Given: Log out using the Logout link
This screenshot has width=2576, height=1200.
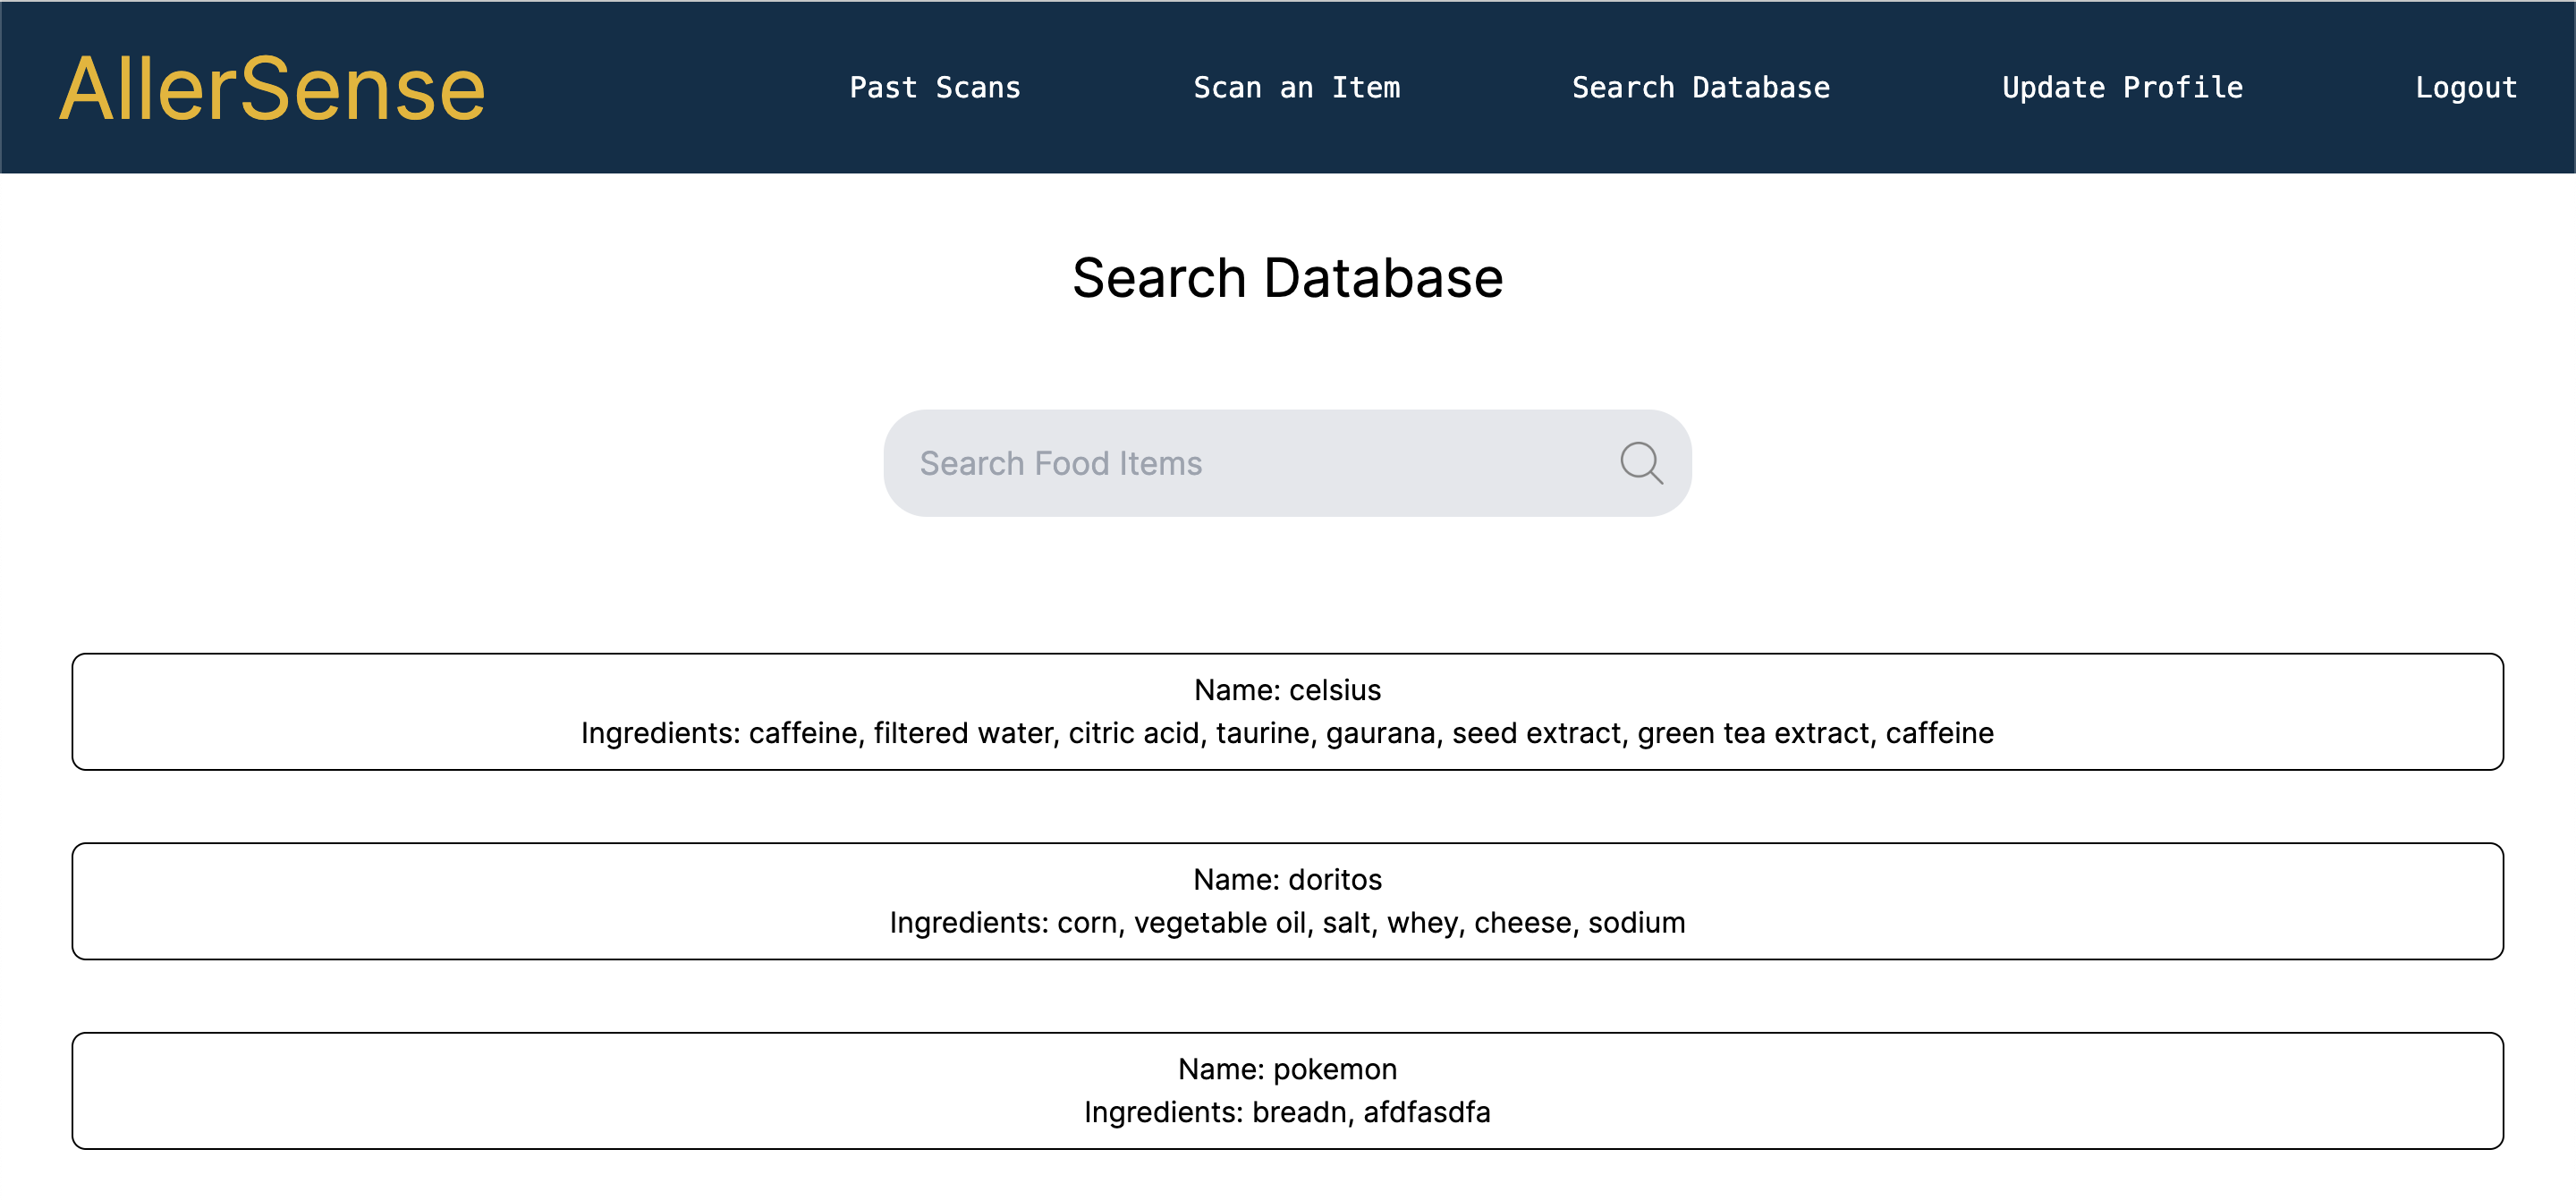Looking at the screenshot, I should [2465, 88].
